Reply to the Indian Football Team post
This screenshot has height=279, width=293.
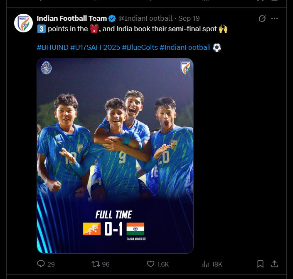[41, 264]
